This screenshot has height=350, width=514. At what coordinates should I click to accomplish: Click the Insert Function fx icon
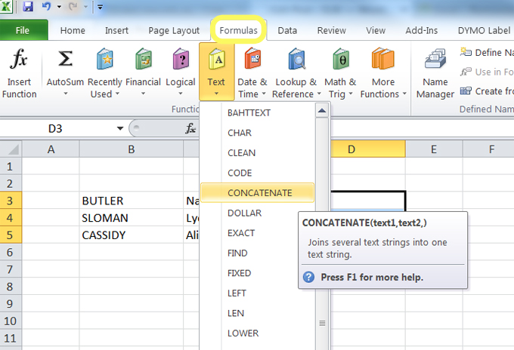[x=20, y=60]
